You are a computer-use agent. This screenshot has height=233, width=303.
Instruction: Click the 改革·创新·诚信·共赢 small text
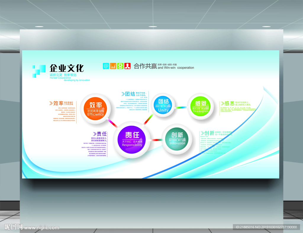coord(167,65)
